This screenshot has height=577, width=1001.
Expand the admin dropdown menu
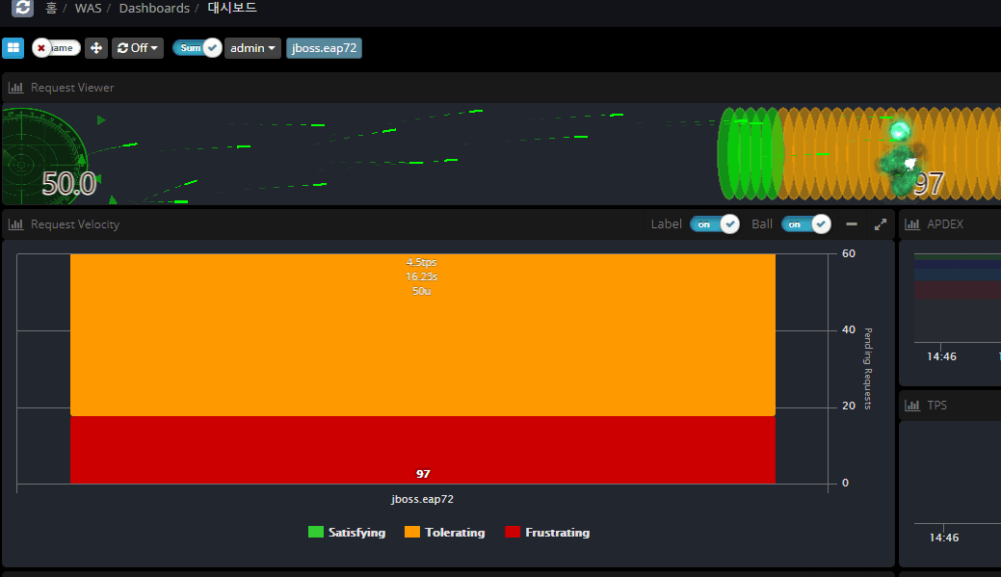pyautogui.click(x=253, y=48)
